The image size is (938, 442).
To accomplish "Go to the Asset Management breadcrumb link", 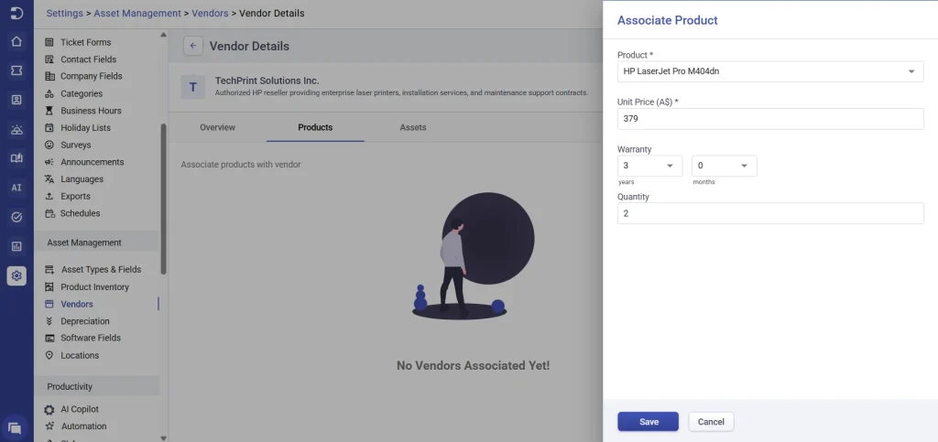I will click(x=137, y=13).
